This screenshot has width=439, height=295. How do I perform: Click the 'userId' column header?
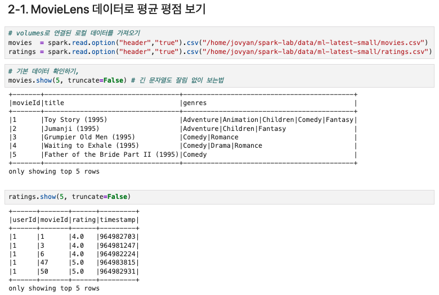[x=24, y=220]
